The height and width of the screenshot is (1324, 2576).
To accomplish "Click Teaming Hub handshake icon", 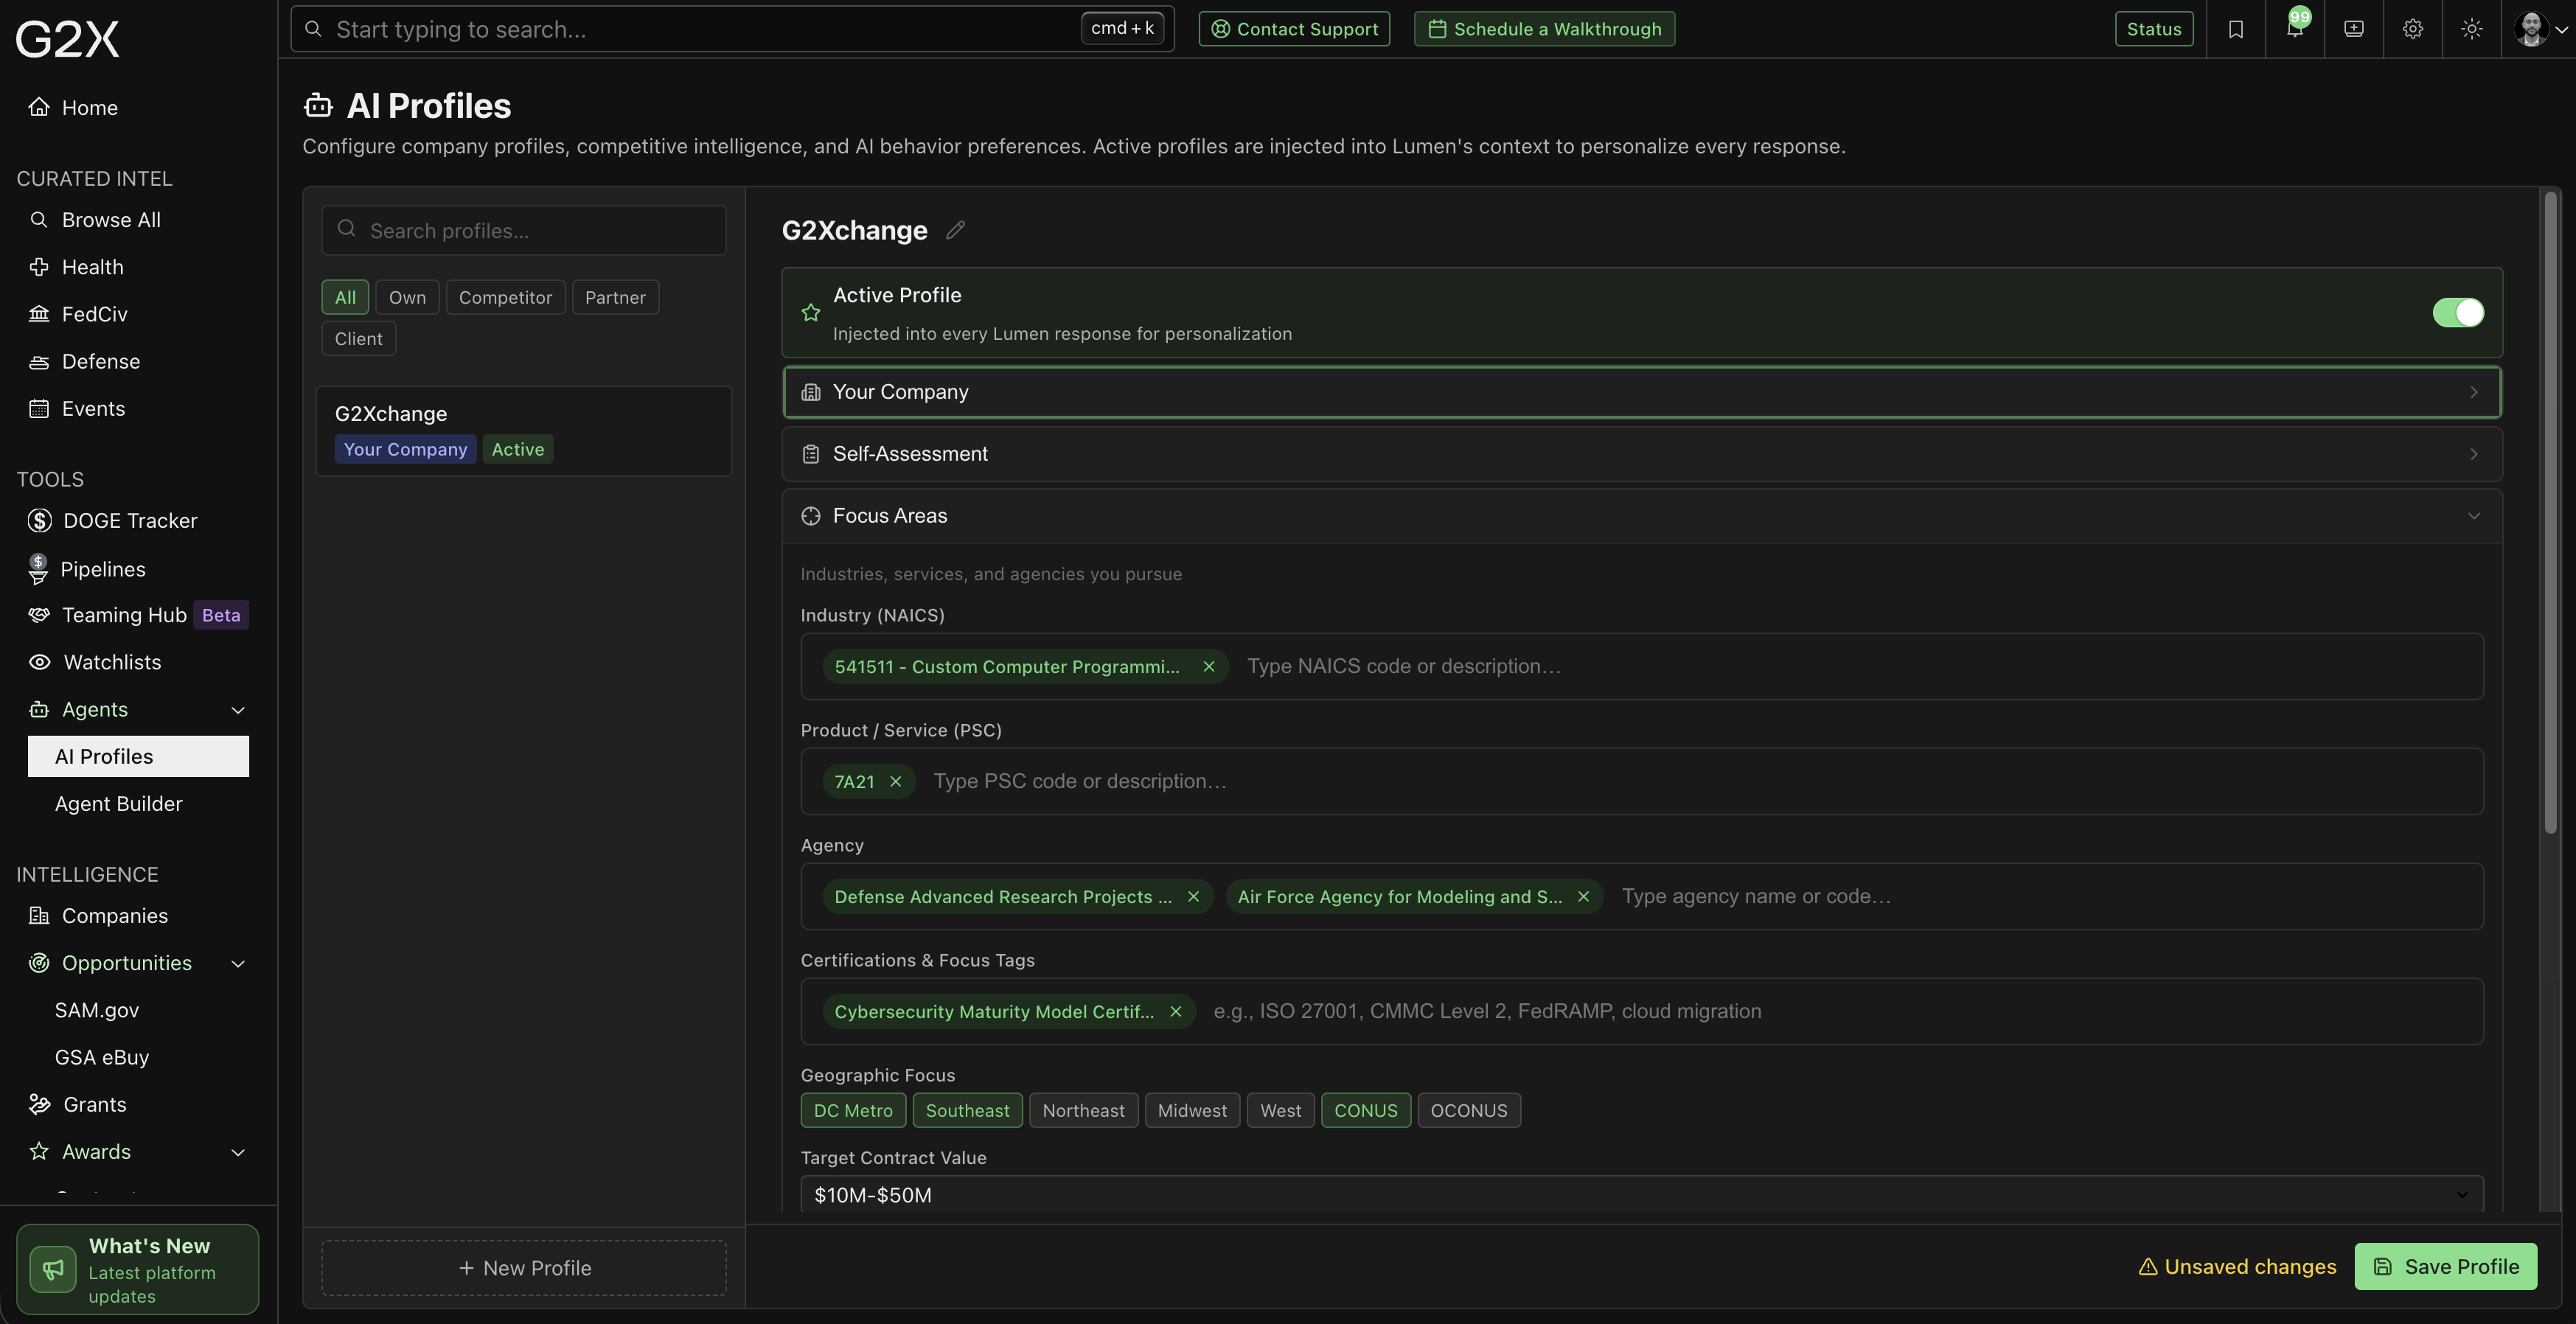I will pos(39,615).
